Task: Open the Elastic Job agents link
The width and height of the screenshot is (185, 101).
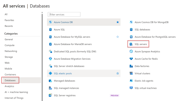Action: click(144, 81)
